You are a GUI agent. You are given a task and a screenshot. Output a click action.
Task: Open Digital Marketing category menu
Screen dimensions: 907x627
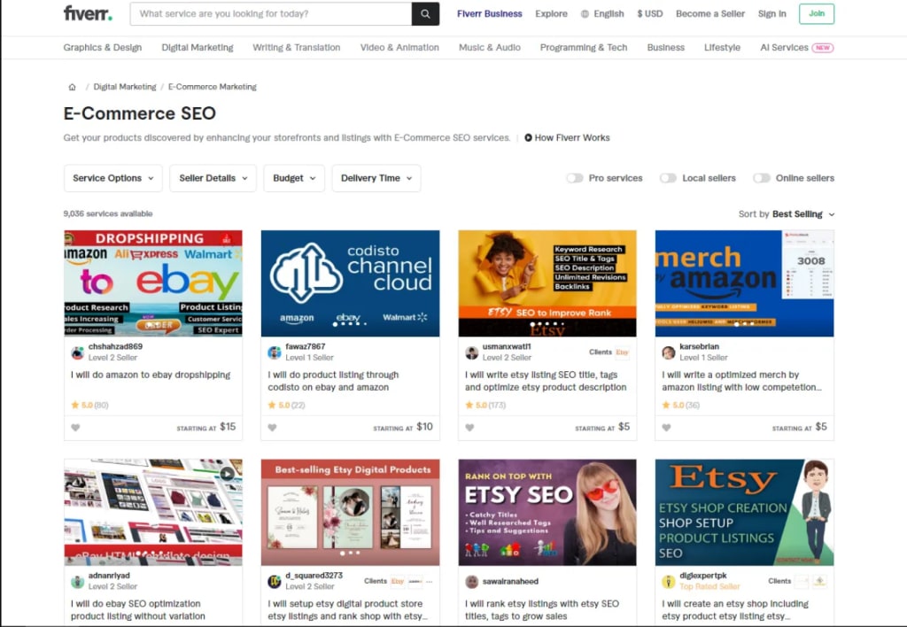coord(198,48)
